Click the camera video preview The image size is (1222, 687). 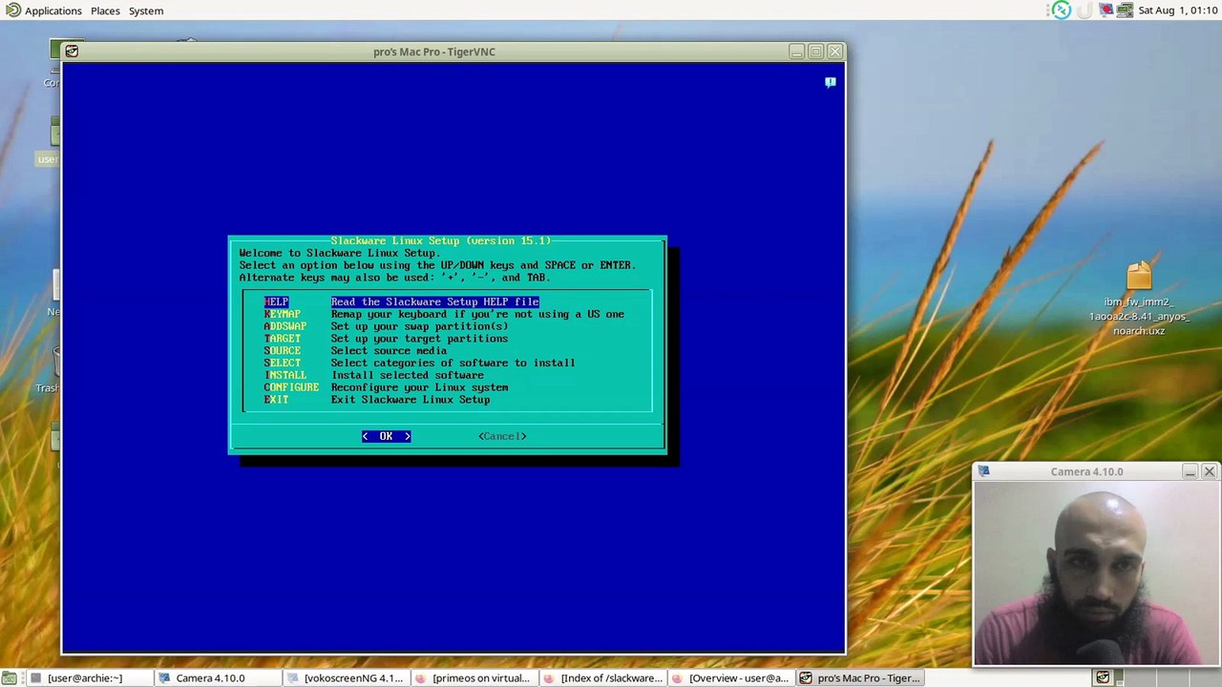tap(1096, 572)
